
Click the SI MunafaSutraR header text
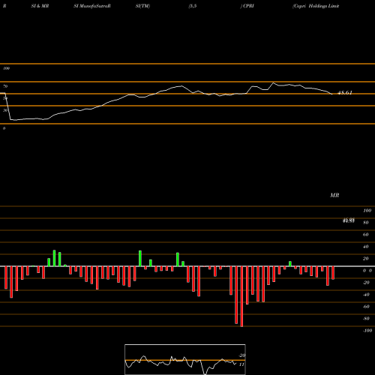[92, 6]
